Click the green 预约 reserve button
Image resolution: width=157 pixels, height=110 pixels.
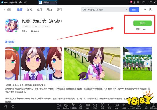[142, 23]
